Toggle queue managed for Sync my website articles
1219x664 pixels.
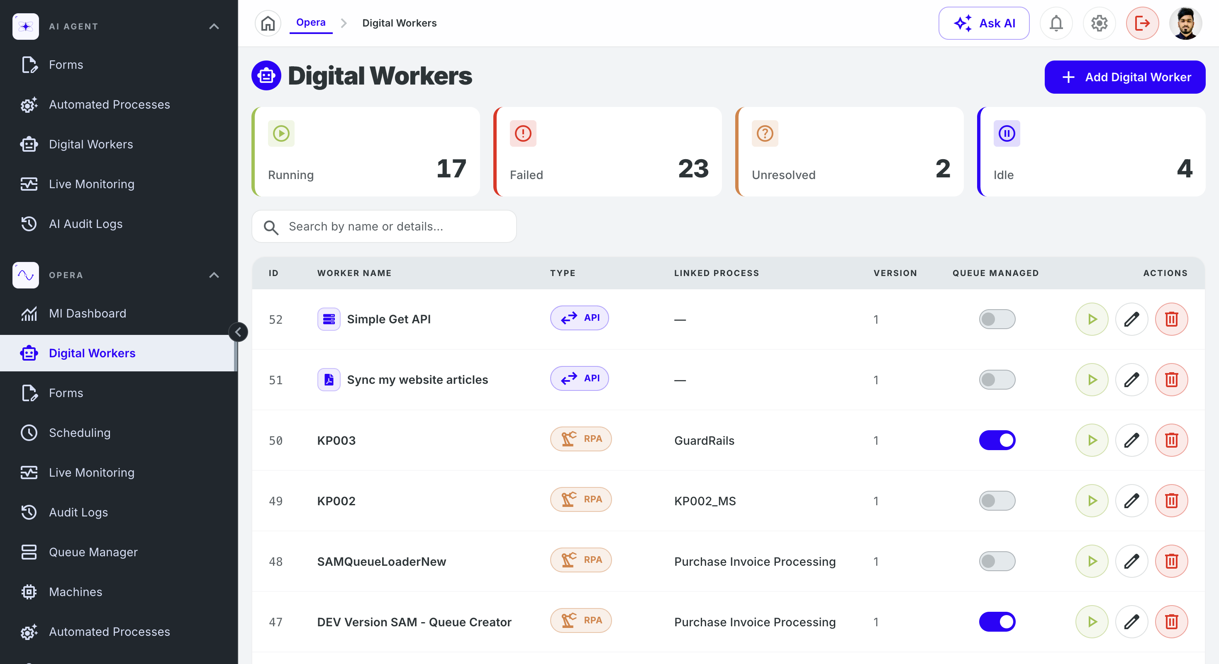[x=997, y=380]
